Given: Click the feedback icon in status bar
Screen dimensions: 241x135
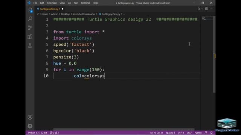Looking at the screenshot, I should point(206,133).
